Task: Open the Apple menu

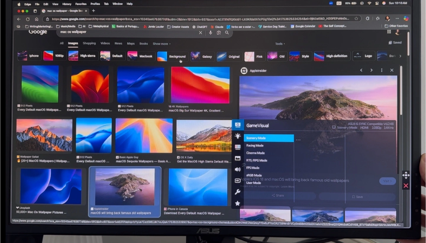Action: click(19, 4)
